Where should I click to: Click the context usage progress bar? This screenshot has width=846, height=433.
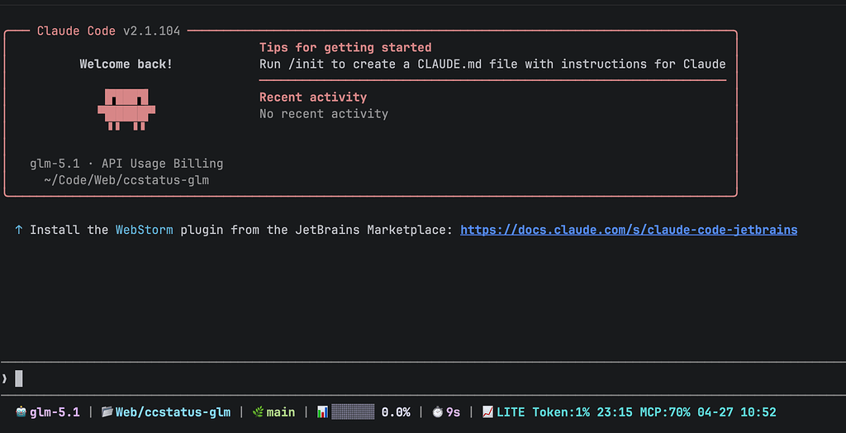[x=352, y=412]
